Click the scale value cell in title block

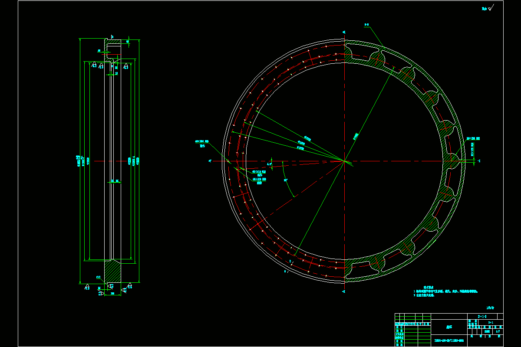[x=498, y=332]
